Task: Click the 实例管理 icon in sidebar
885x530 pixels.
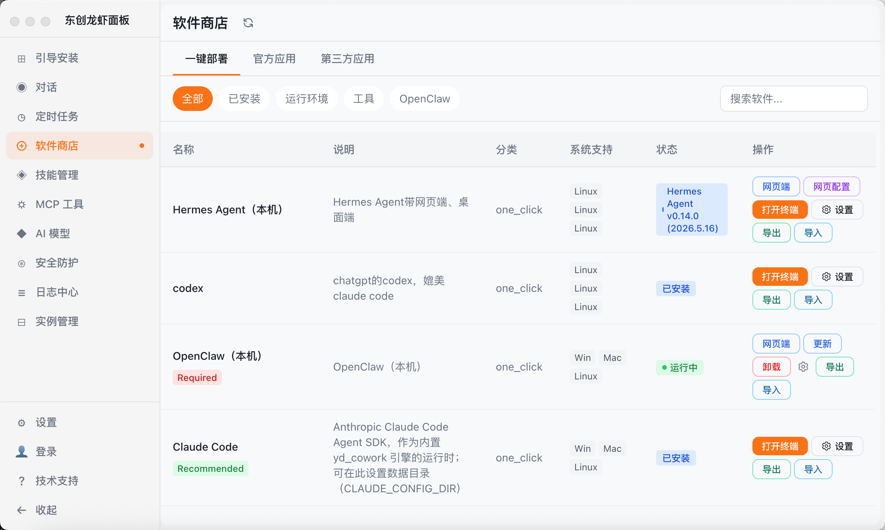Action: (x=22, y=322)
